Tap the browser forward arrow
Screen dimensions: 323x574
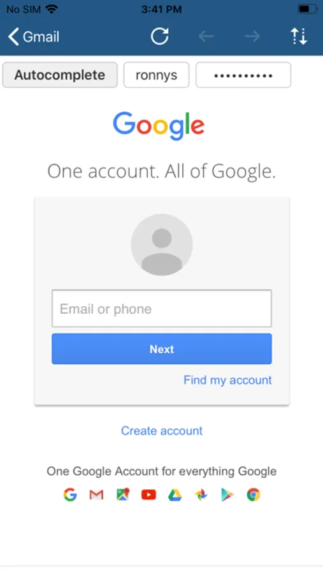[252, 36]
